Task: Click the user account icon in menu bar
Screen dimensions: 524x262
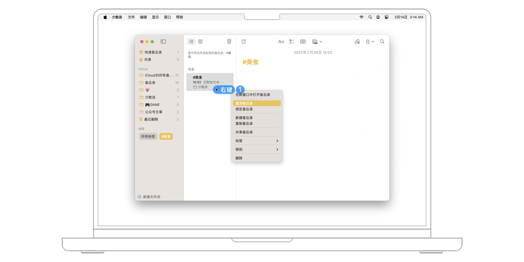Action: [378, 17]
